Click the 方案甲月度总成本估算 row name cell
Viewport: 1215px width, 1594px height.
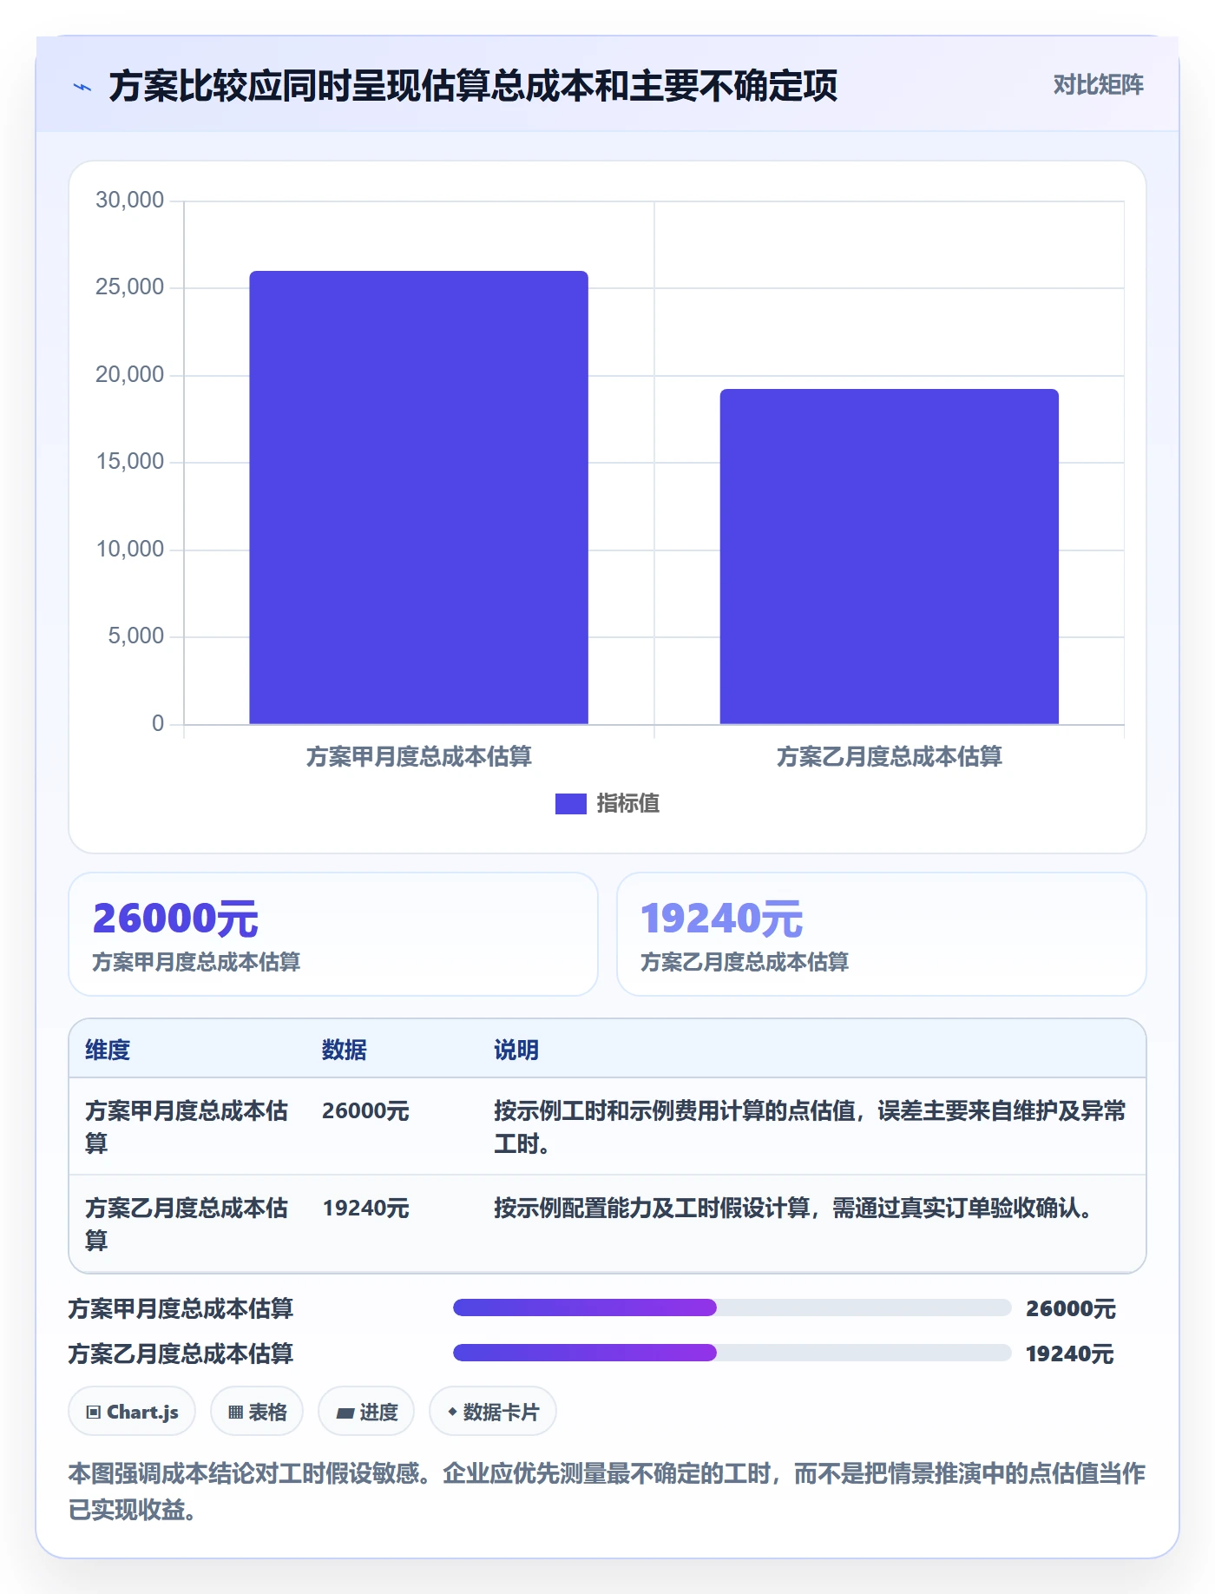click(187, 1127)
